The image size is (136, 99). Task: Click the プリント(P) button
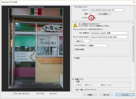point(125,95)
